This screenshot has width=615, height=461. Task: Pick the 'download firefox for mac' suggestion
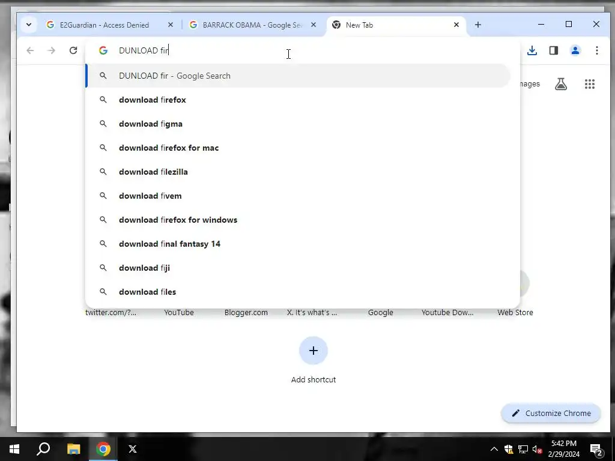point(298,148)
